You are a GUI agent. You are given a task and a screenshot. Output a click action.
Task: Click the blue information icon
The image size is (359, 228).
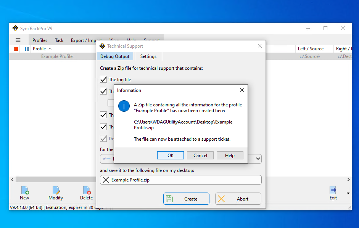point(124,106)
